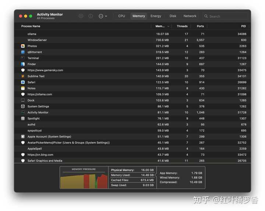Image resolution: width=265 pixels, height=211 pixels.
Task: Switch to the CPU tab
Action: pos(121,16)
